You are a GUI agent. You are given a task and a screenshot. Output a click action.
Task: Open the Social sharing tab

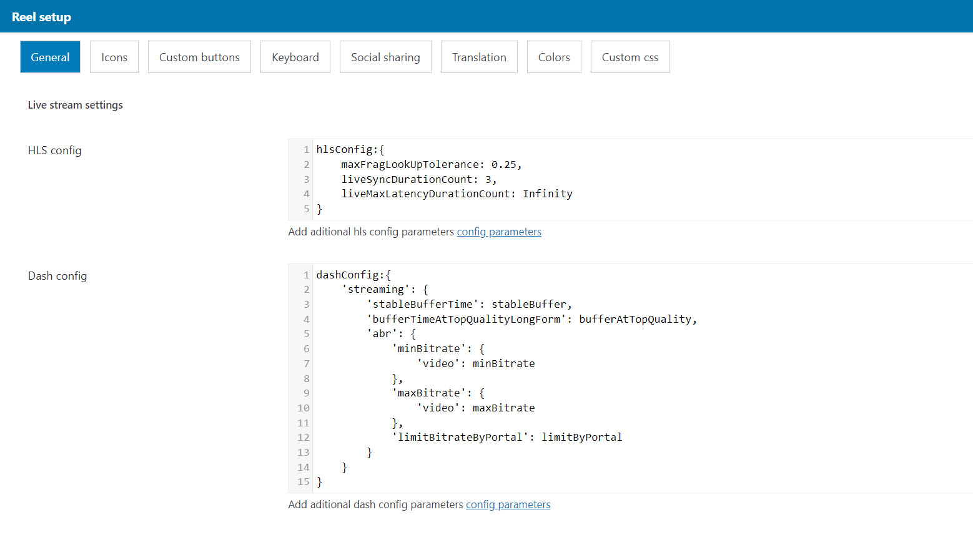(x=385, y=57)
